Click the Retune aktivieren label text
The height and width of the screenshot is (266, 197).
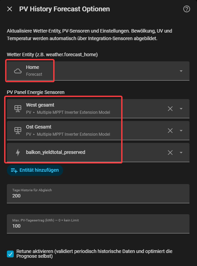[94, 254]
